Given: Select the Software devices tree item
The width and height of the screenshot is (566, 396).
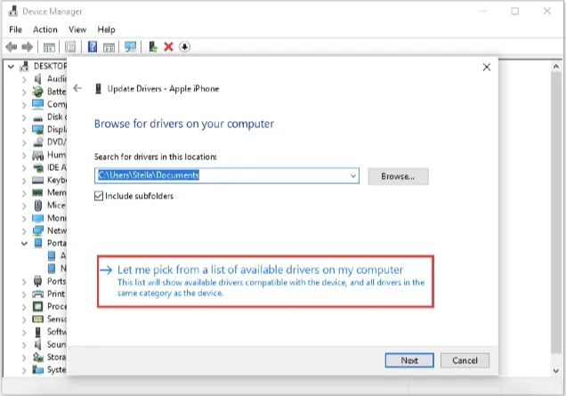Looking at the screenshot, I should 56,331.
